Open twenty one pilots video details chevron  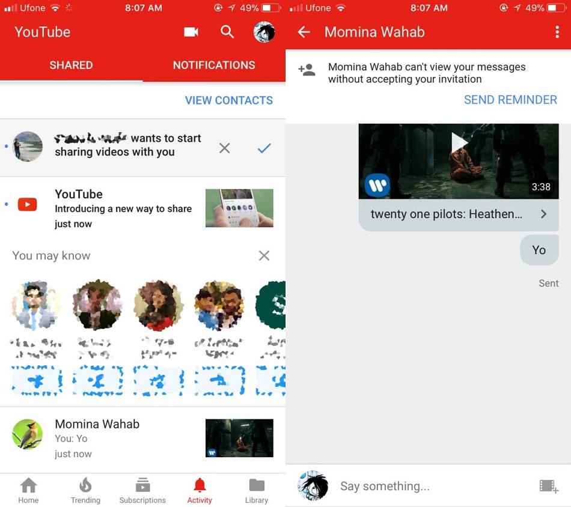(544, 214)
